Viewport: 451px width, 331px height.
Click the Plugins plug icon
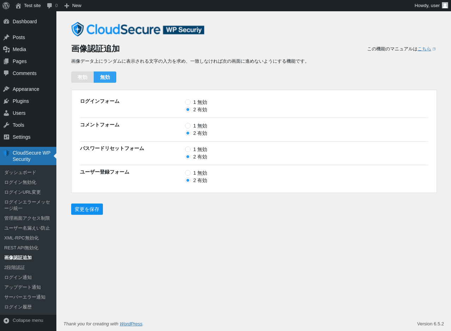pos(6,101)
